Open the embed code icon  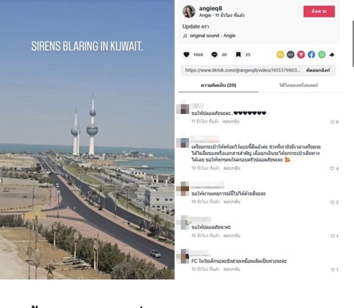[290, 55]
